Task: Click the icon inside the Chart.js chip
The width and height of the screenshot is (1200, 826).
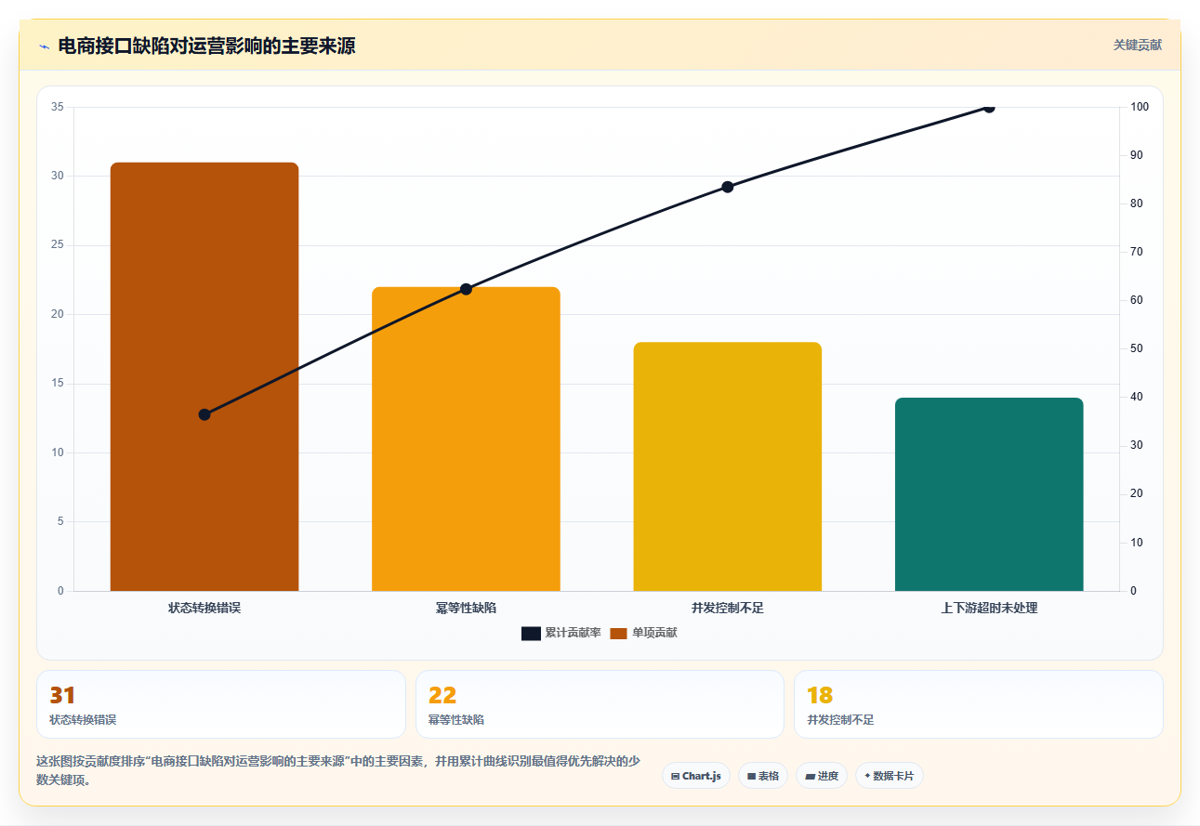Action: point(675,776)
